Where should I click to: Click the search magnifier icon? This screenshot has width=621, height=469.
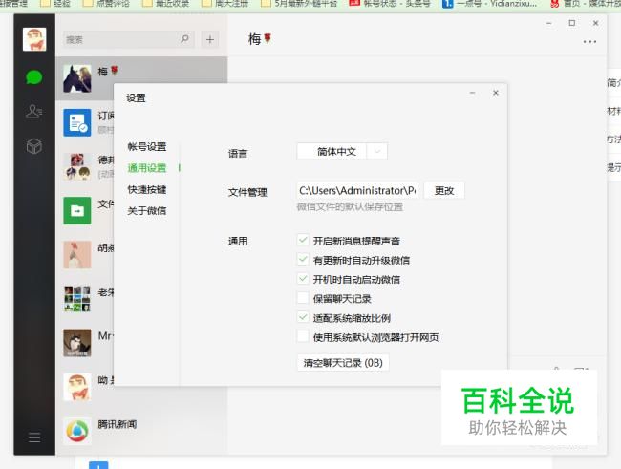pyautogui.click(x=184, y=39)
